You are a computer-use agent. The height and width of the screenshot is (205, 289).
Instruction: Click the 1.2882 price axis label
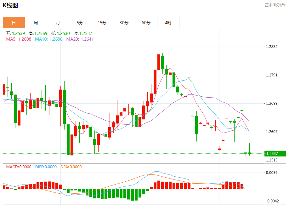coord(272,47)
